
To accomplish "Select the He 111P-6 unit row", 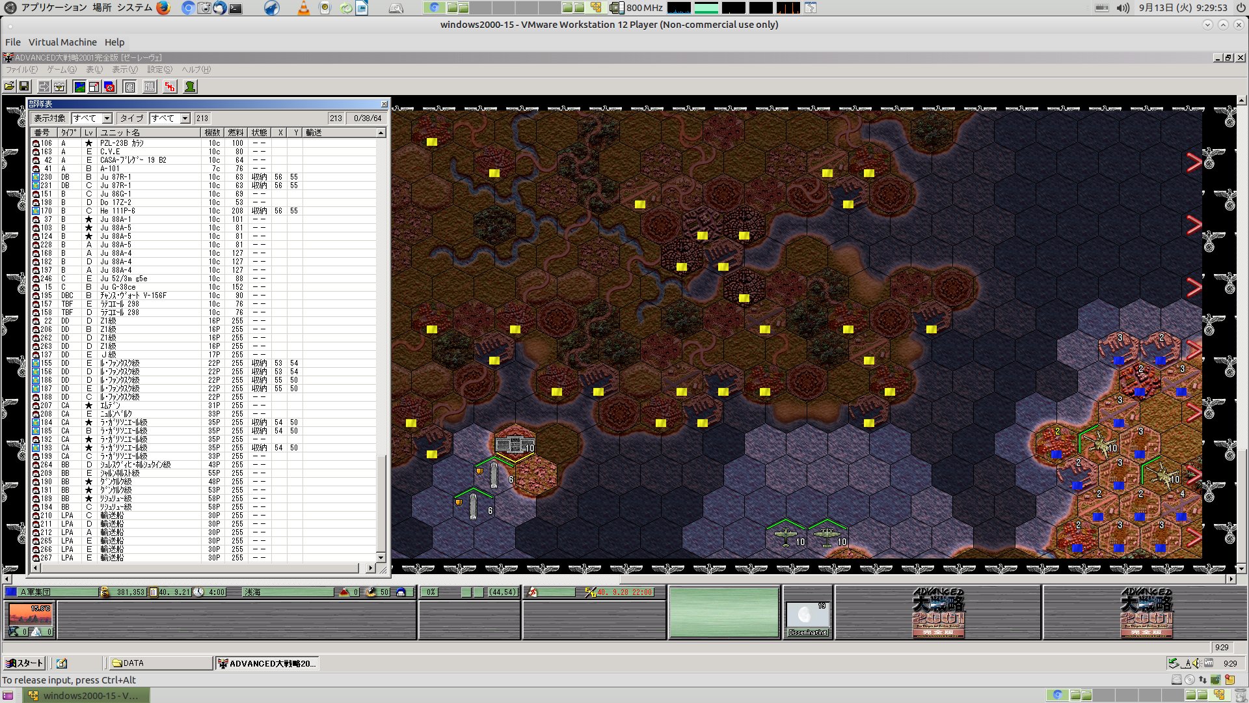I will point(203,211).
